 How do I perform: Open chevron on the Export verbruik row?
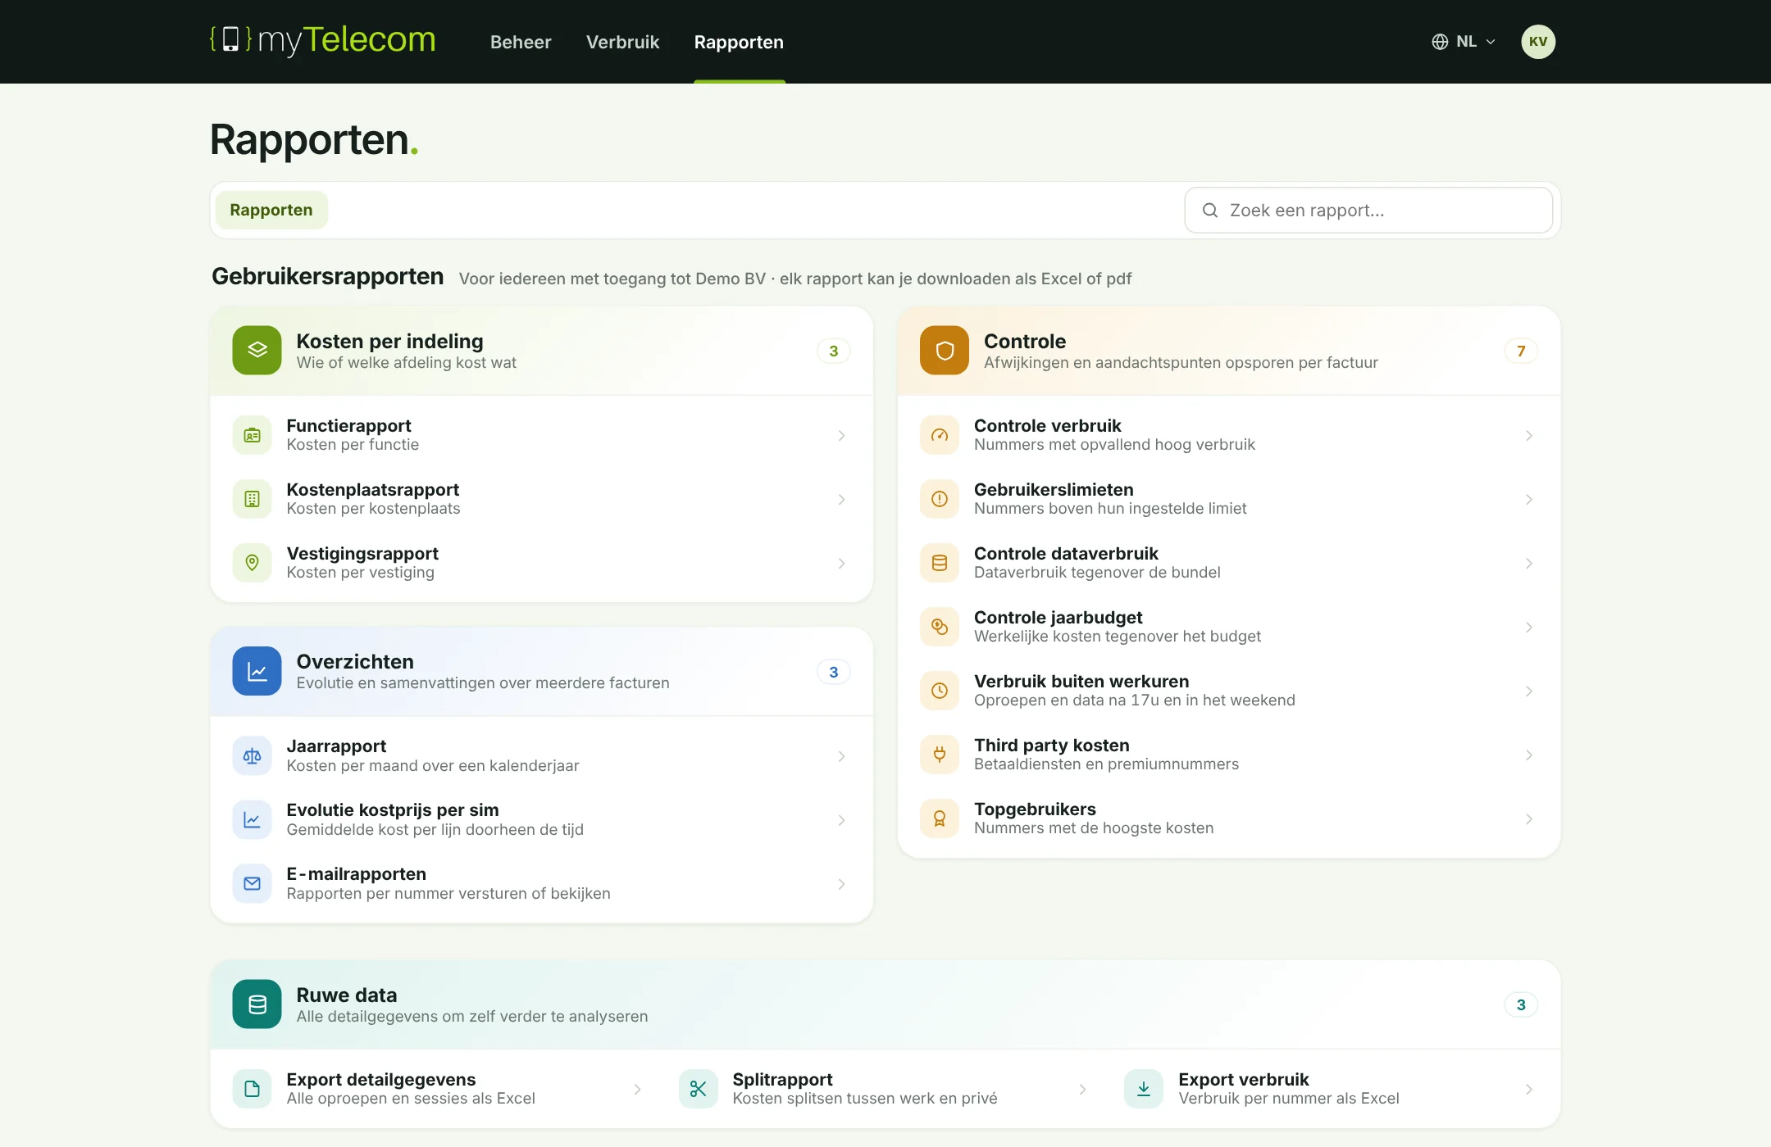point(1529,1090)
